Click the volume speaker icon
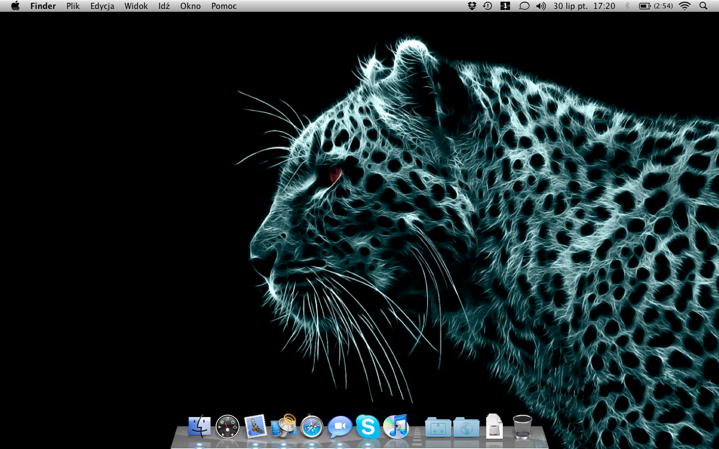719x449 pixels. pos(540,6)
